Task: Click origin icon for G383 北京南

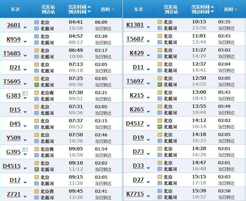Action: 36,93
